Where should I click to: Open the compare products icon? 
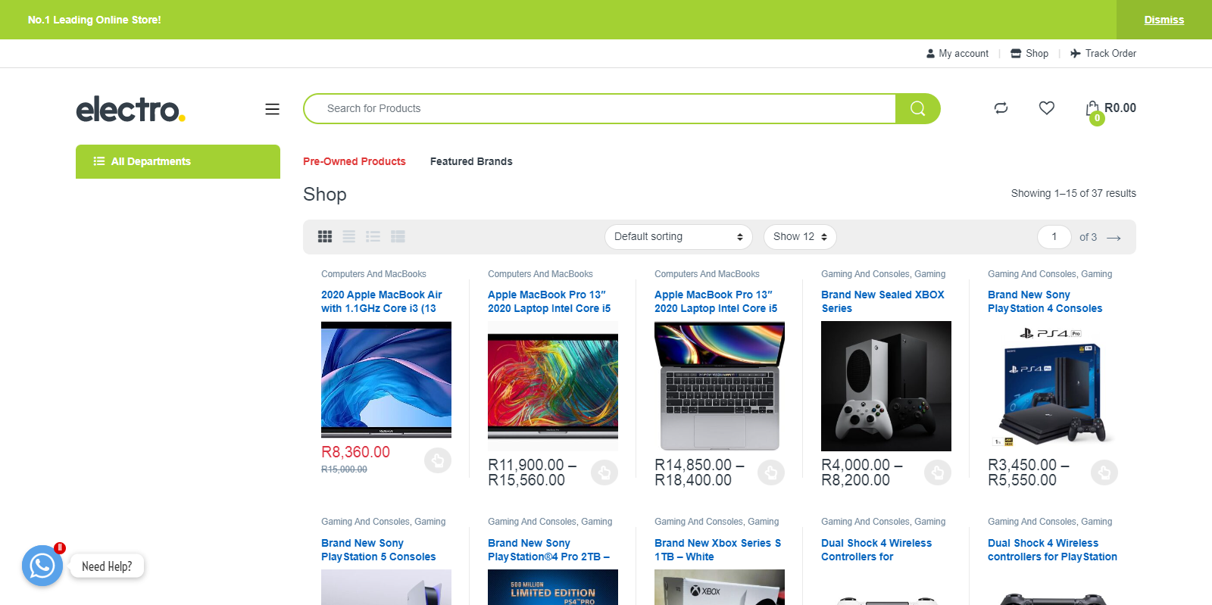[1001, 108]
